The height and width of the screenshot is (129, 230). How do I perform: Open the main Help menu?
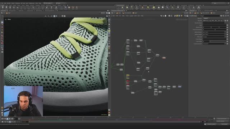pyautogui.click(x=40, y=3)
